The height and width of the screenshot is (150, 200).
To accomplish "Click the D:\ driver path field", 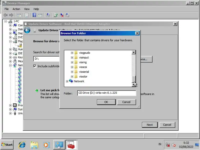I will pos(46,59).
